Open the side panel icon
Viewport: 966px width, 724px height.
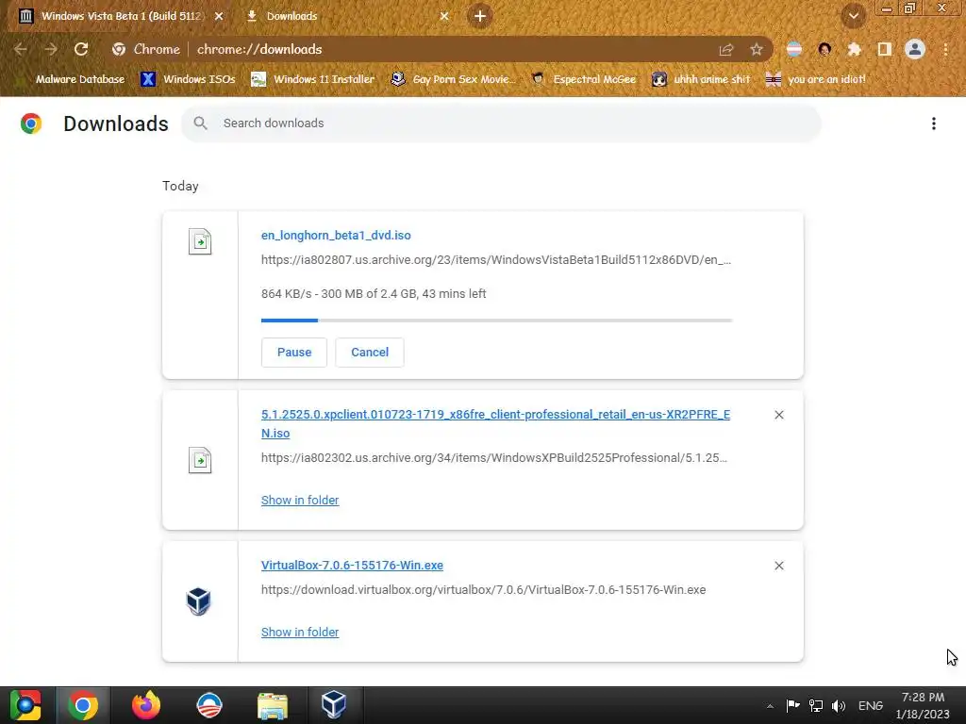tap(885, 49)
